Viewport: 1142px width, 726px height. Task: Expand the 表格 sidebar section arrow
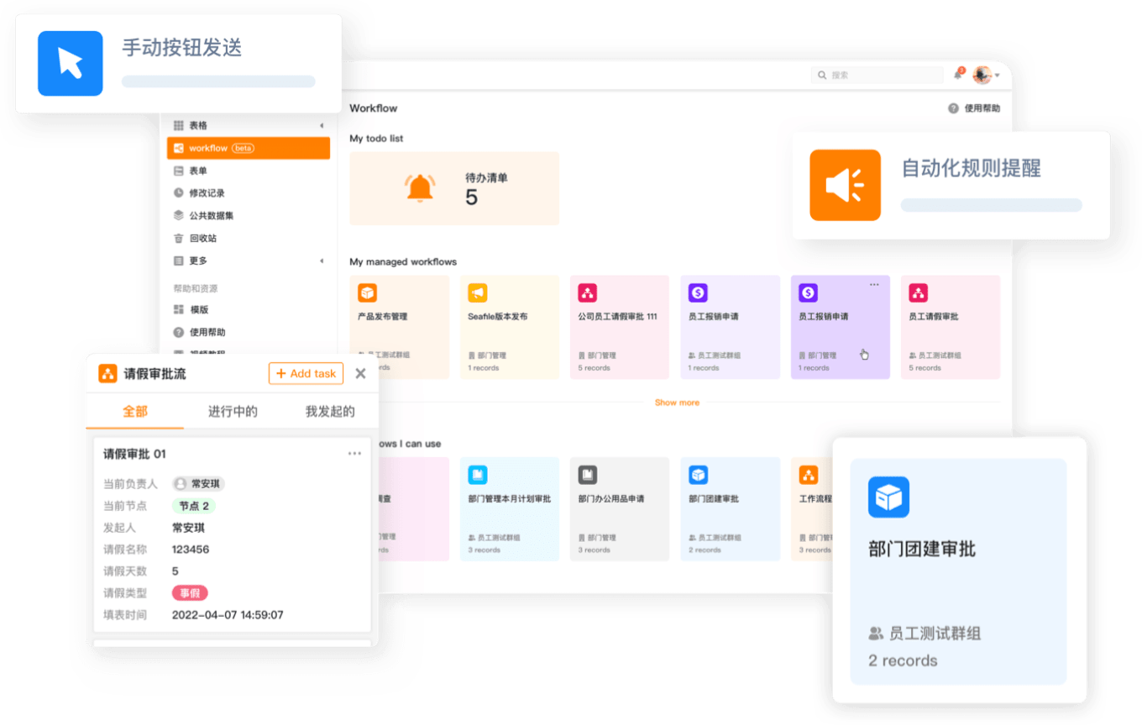[322, 126]
